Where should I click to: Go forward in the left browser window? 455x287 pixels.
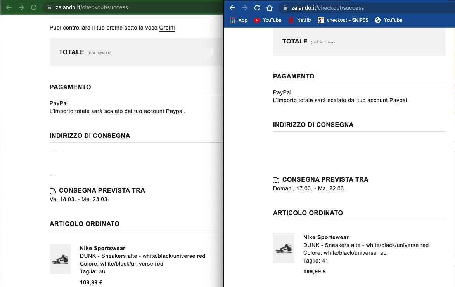[x=21, y=7]
